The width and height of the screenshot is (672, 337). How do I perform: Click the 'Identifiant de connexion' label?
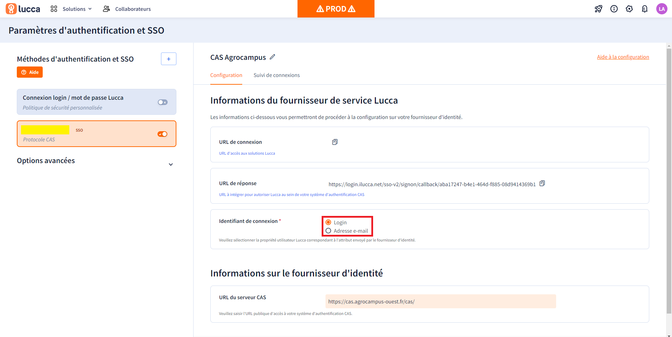[248, 221]
